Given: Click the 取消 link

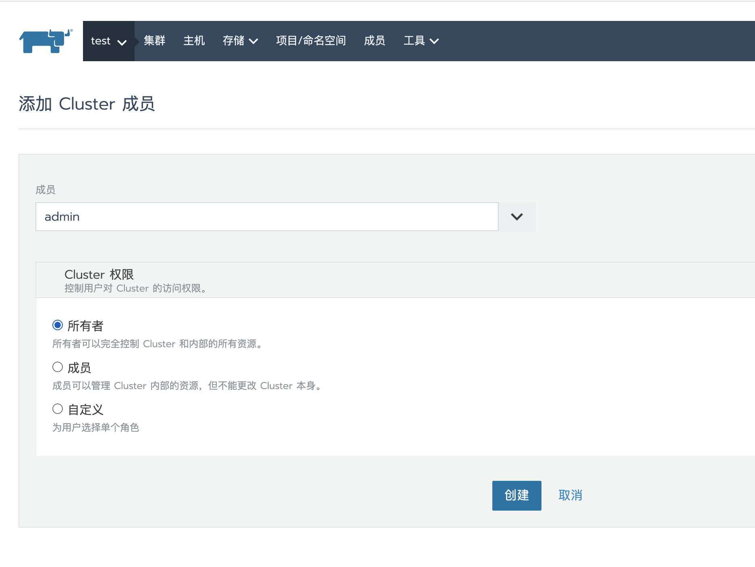Looking at the screenshot, I should point(570,495).
